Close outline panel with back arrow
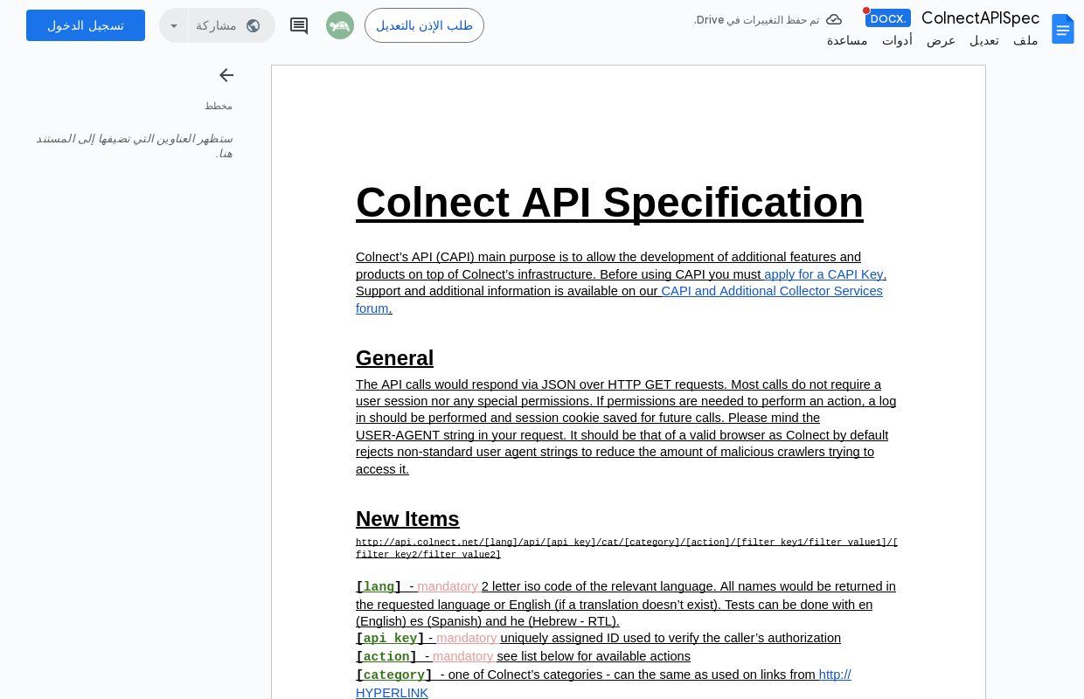The image size is (1084, 699). click(x=226, y=75)
